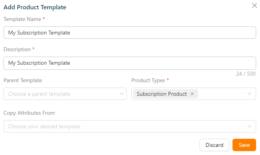Screen dimensions: 260x155
Task: Click the Copy Attributes From label
Action: tap(29, 113)
